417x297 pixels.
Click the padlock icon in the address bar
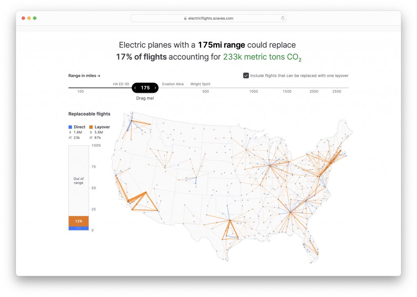tap(185, 18)
